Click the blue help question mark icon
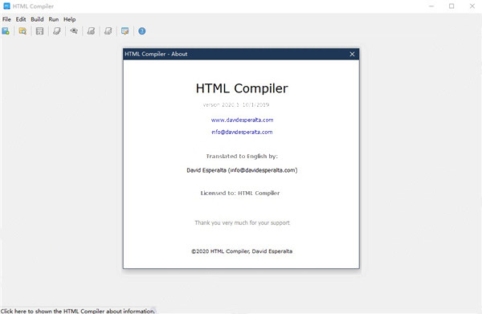Viewport: 482px width, 314px height. [141, 31]
